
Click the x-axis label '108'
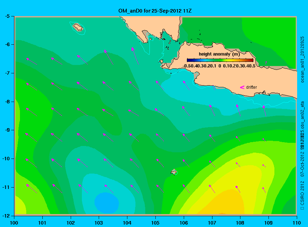click(x=240, y=223)
